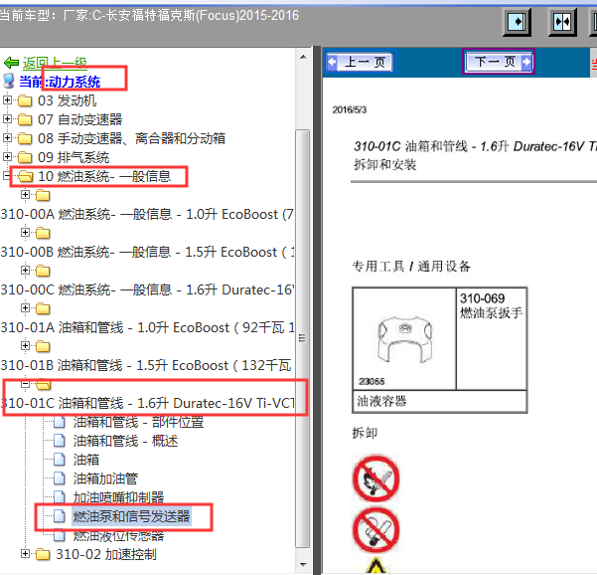Viewport: 597px width, 575px height.
Task: Select 10 燃油系统- 一般信息 item
Action: (x=104, y=176)
